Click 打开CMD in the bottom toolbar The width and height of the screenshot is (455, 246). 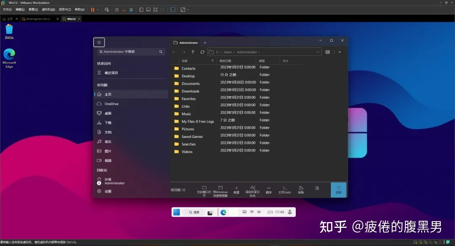click(x=285, y=190)
